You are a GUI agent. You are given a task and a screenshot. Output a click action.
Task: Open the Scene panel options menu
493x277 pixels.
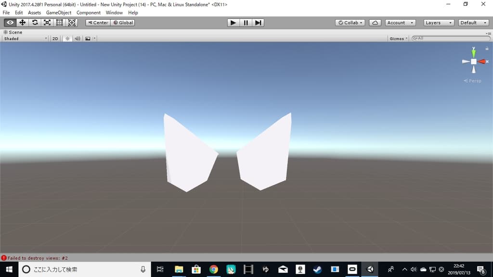click(488, 33)
